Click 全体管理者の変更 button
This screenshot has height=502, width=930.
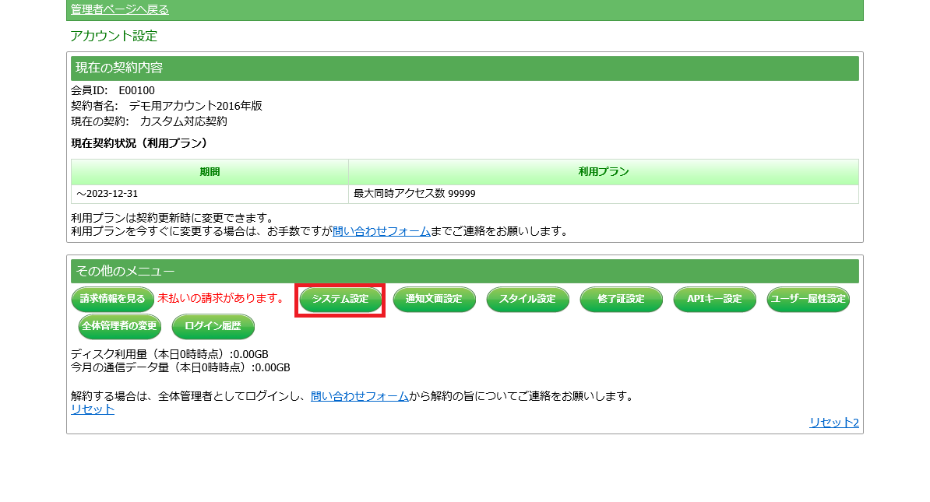(120, 326)
